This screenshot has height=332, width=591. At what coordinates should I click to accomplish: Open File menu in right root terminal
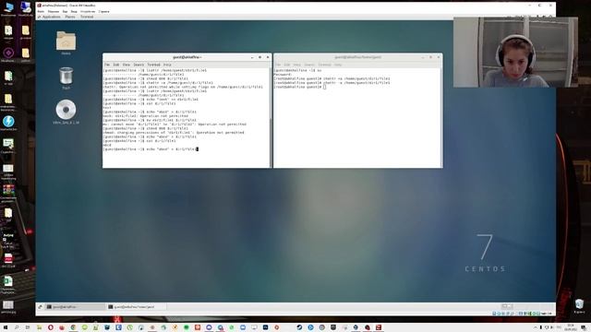(278, 65)
